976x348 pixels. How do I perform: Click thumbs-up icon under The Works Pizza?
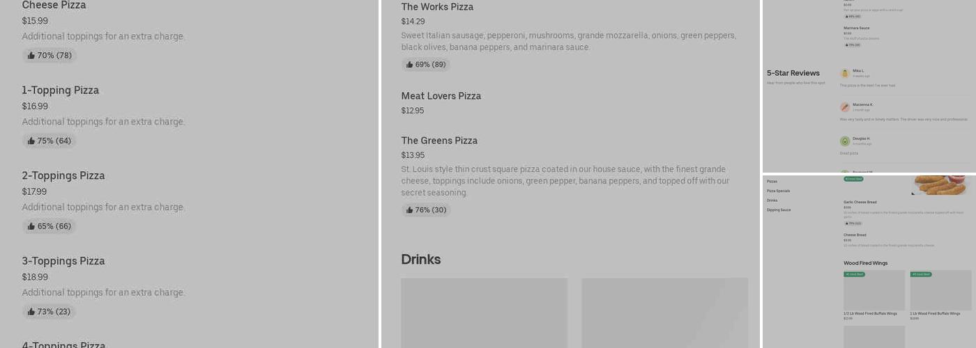click(410, 65)
